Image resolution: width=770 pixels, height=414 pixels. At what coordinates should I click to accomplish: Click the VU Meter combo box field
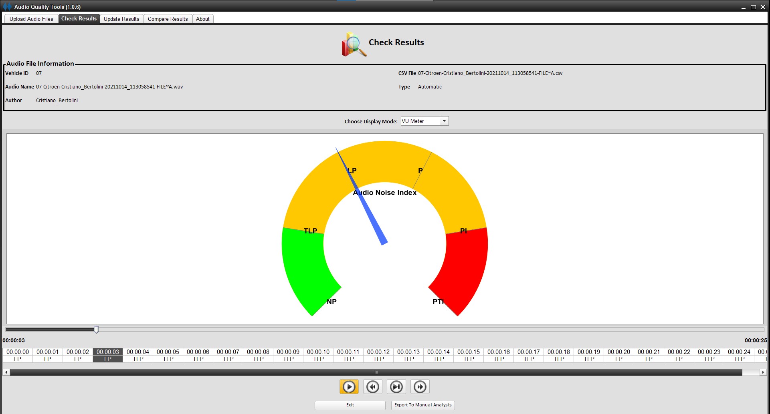[x=420, y=121]
